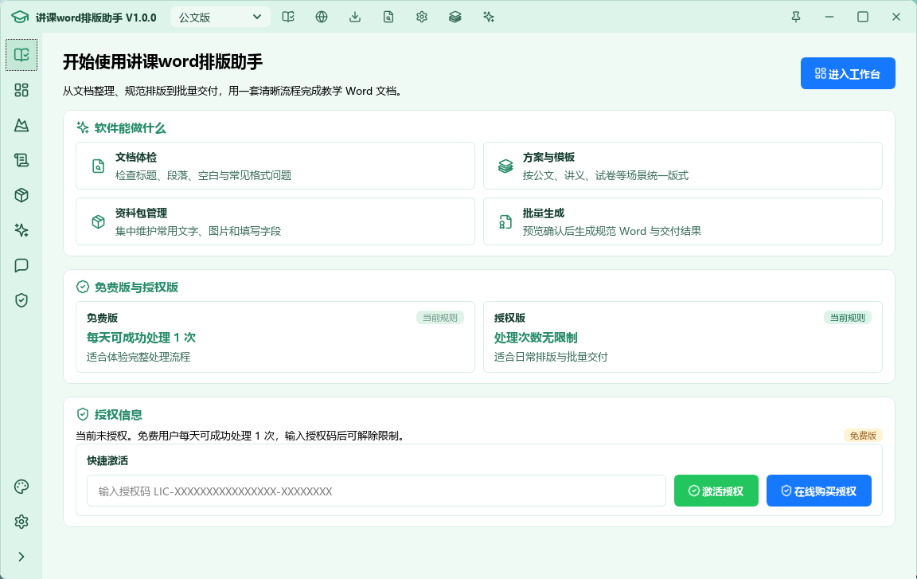Screen dimensions: 917x579
Task: Open the shield license icon in sidebar
Action: tap(21, 300)
